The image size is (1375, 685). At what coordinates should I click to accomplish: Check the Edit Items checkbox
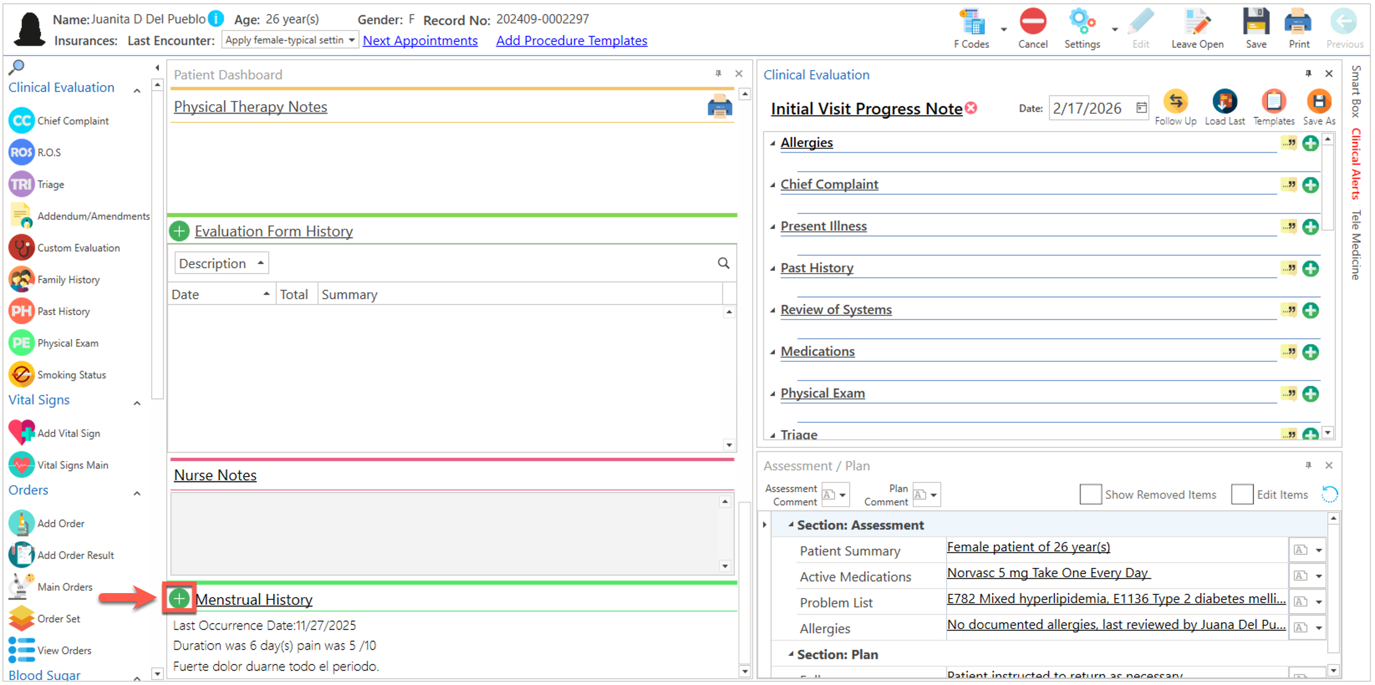coord(1242,494)
